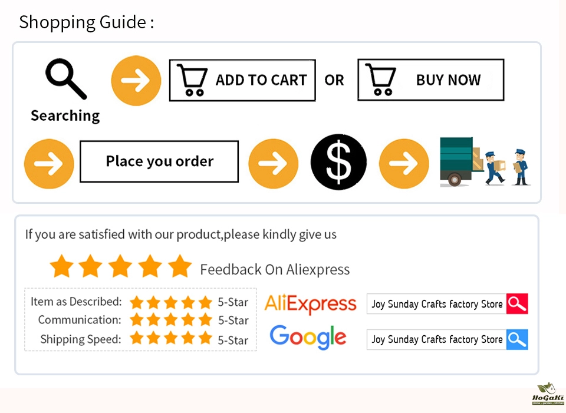Click the AliExpress logo

tap(311, 304)
